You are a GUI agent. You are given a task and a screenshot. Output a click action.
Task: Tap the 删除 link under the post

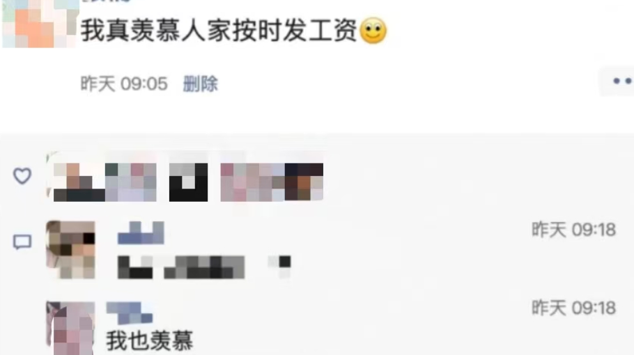(x=201, y=84)
